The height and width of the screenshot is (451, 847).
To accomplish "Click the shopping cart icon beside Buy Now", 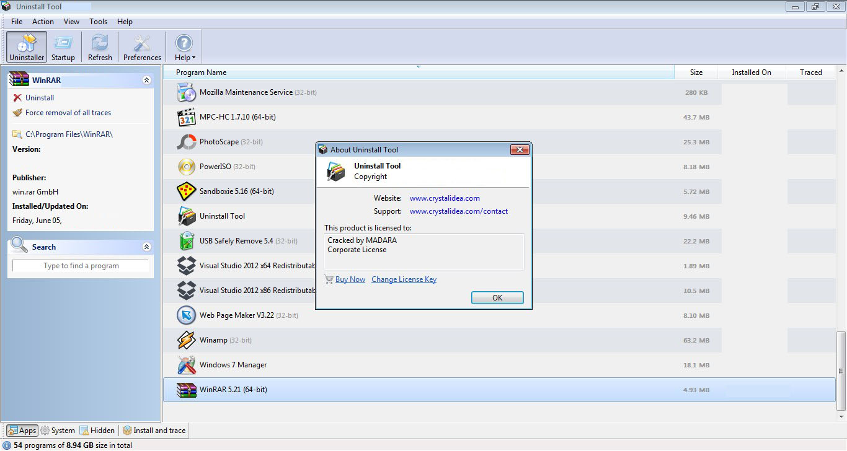I will click(x=329, y=279).
